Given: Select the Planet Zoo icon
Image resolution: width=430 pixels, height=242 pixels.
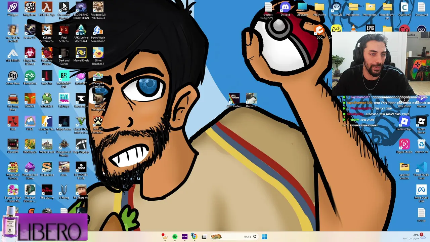Looking at the screenshot, I should [30, 78].
